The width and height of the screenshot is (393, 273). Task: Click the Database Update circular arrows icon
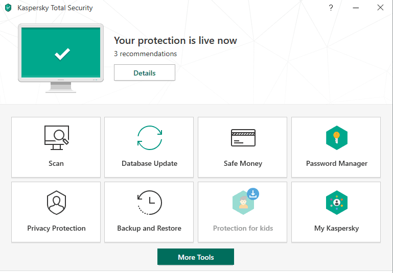click(150, 138)
